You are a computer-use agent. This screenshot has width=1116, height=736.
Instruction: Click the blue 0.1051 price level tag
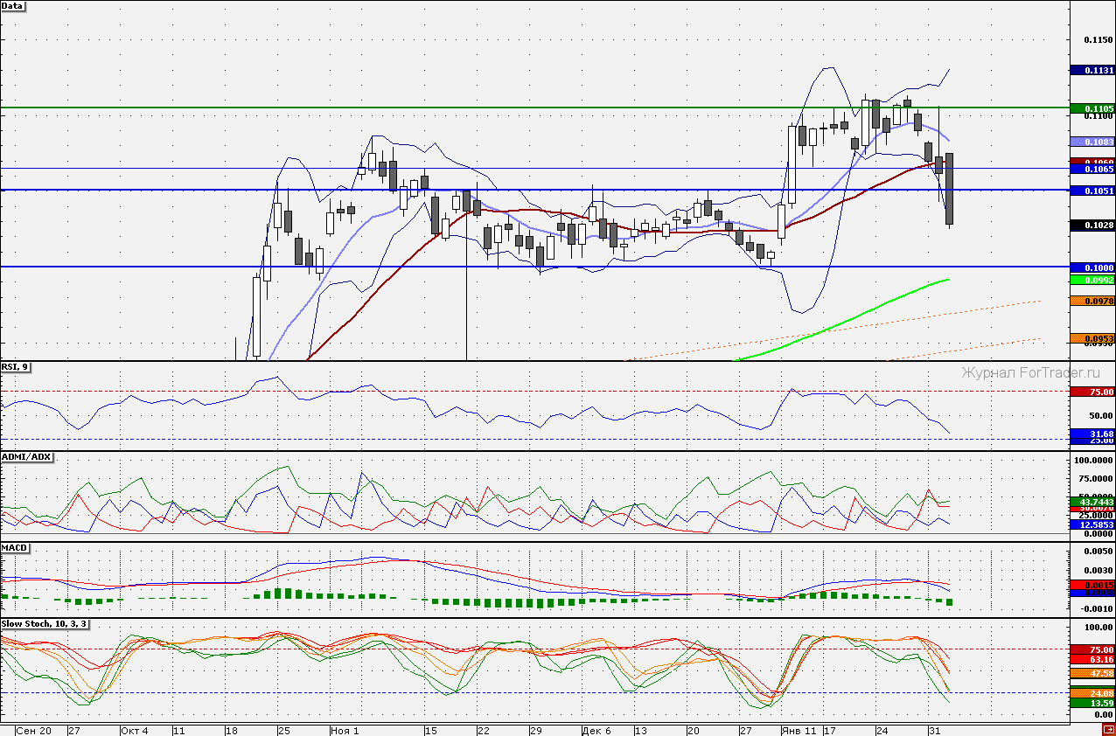tap(1092, 191)
